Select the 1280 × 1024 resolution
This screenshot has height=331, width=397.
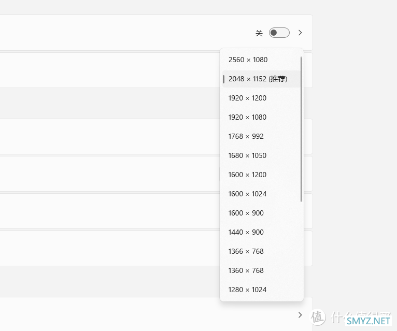pos(261,290)
